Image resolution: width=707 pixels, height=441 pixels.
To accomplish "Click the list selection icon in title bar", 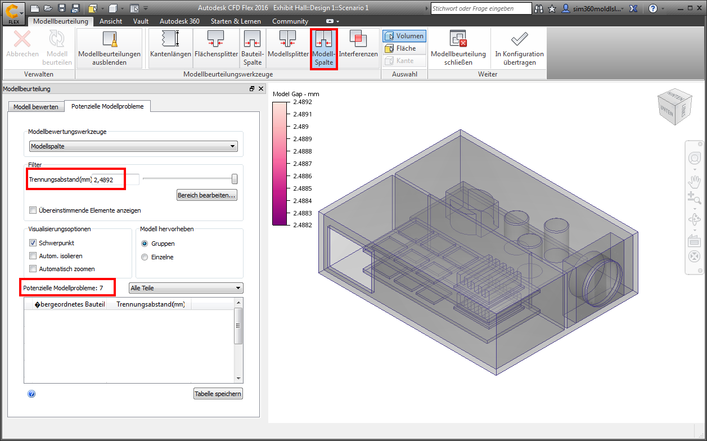I will (x=134, y=8).
